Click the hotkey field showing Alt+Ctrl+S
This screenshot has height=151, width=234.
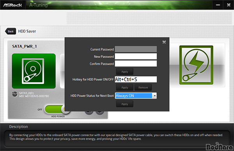point(136,79)
